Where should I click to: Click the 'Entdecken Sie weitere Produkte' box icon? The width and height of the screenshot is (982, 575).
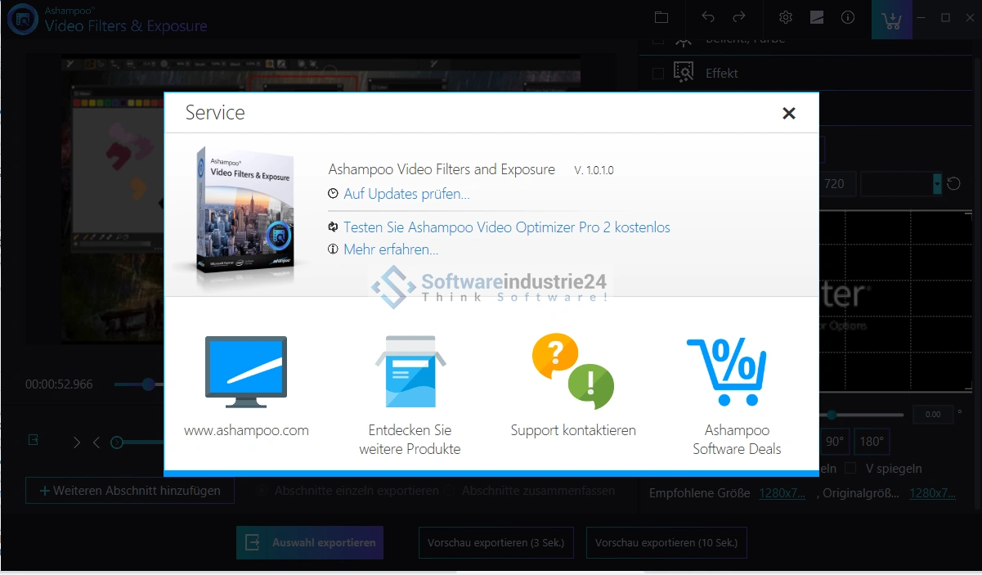point(410,372)
